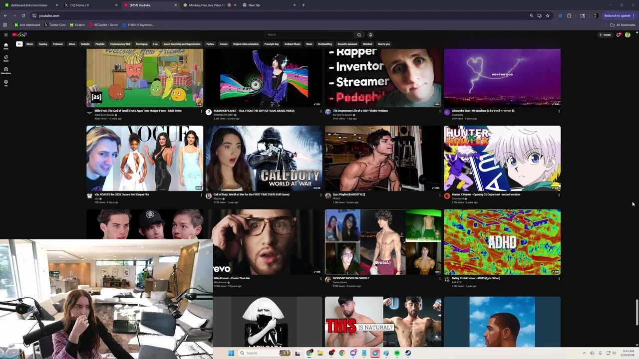
Task: Open Twitter Com bookmark
Action: point(55,24)
